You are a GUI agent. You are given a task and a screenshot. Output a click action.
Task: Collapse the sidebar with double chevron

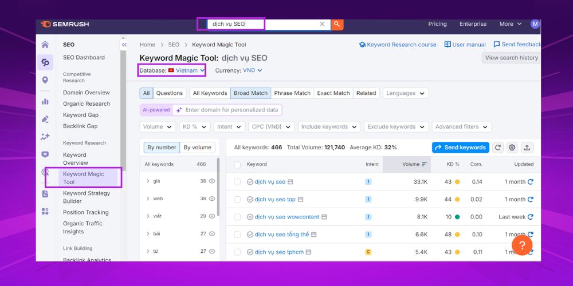point(124,45)
